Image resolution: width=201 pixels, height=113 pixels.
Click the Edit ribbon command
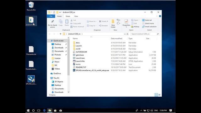point(134,24)
